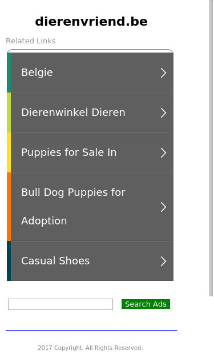Click the yellow strip beside Puppies for Sale
Image resolution: width=214 pixels, height=358 pixels.
point(9,152)
